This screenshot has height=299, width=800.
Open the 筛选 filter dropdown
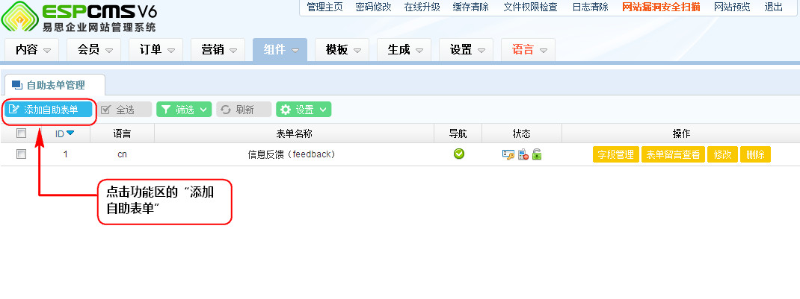coord(184,110)
